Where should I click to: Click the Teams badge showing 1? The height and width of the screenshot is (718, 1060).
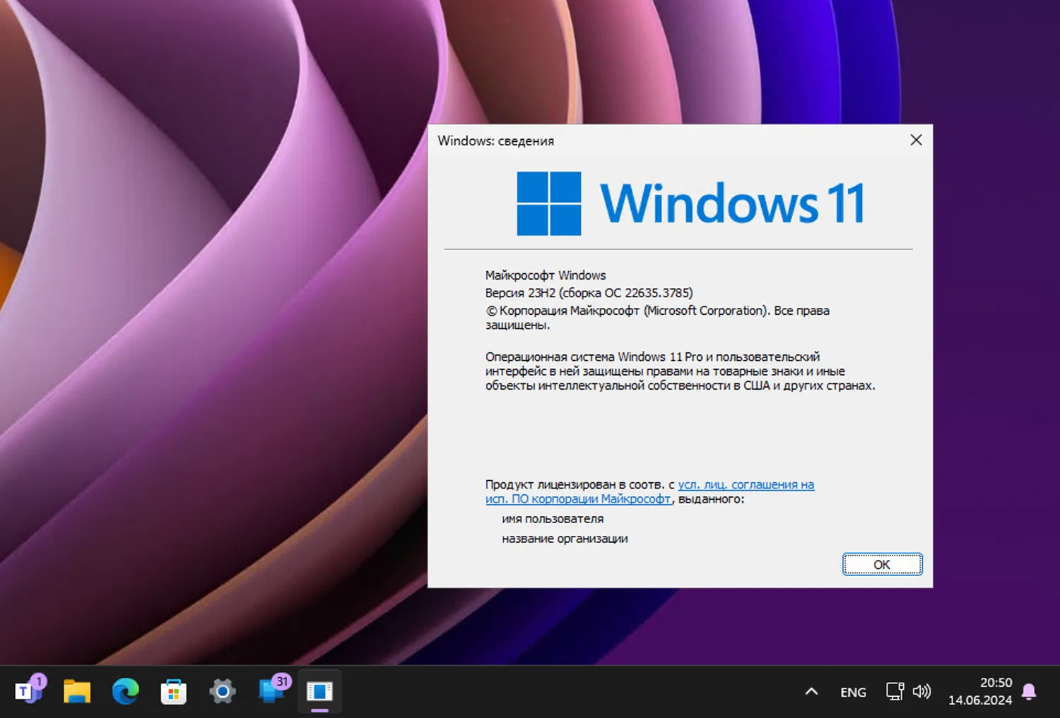(40, 679)
